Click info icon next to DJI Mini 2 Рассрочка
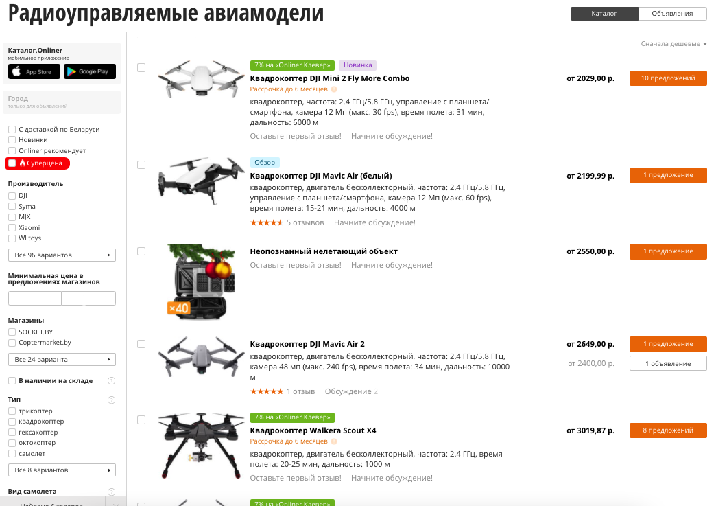 (x=334, y=89)
